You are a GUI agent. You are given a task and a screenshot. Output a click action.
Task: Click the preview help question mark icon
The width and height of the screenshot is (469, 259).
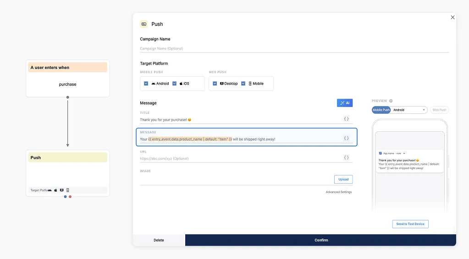pyautogui.click(x=391, y=101)
